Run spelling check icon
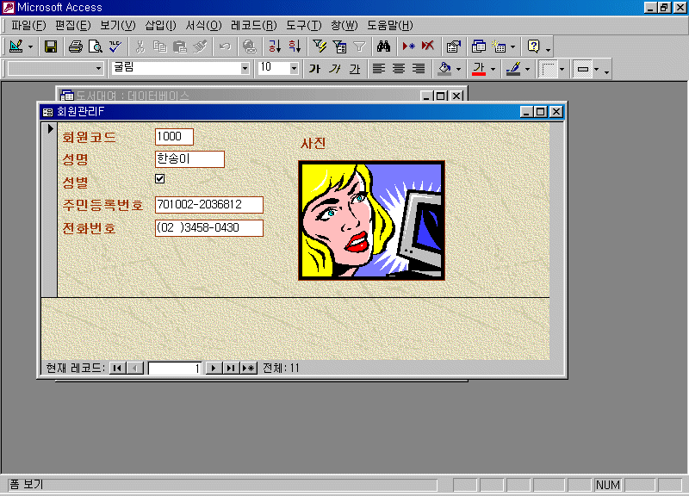Viewport: 689px width, 496px height. [115, 46]
